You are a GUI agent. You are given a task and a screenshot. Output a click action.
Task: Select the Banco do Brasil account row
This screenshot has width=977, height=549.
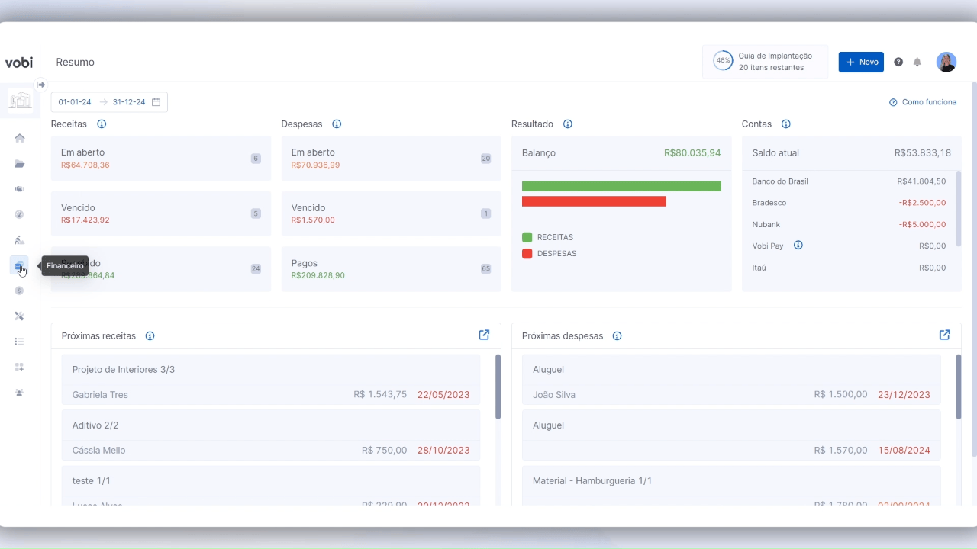[849, 181]
